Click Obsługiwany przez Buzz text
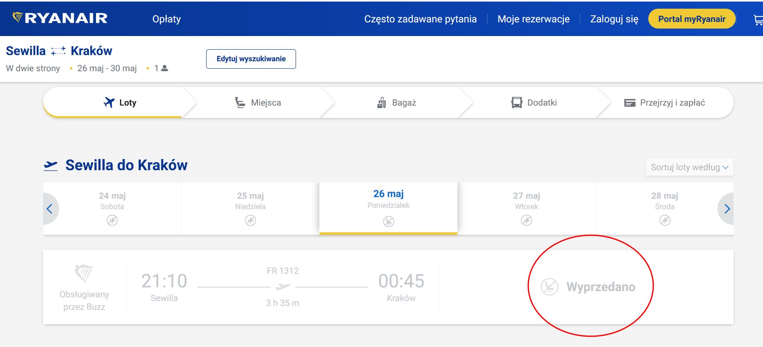 pyautogui.click(x=84, y=301)
